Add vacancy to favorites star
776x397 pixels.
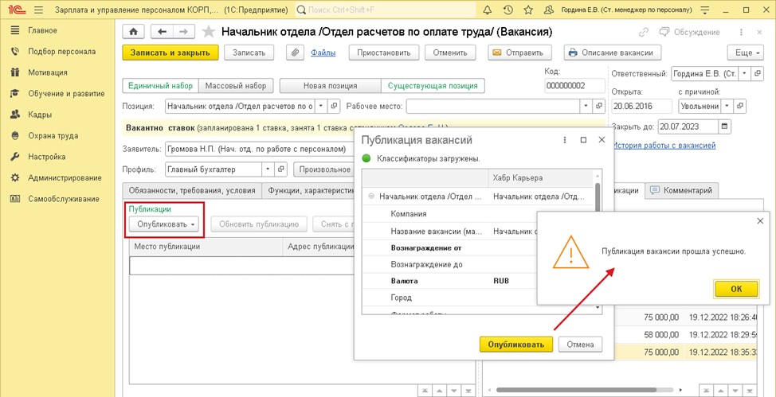tap(209, 32)
